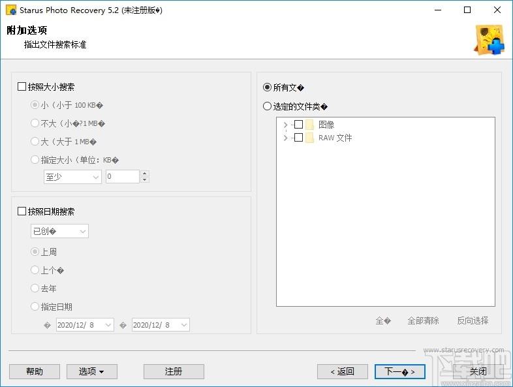Select the 上周 date radio
Image resolution: width=513 pixels, height=387 pixels.
(35, 251)
